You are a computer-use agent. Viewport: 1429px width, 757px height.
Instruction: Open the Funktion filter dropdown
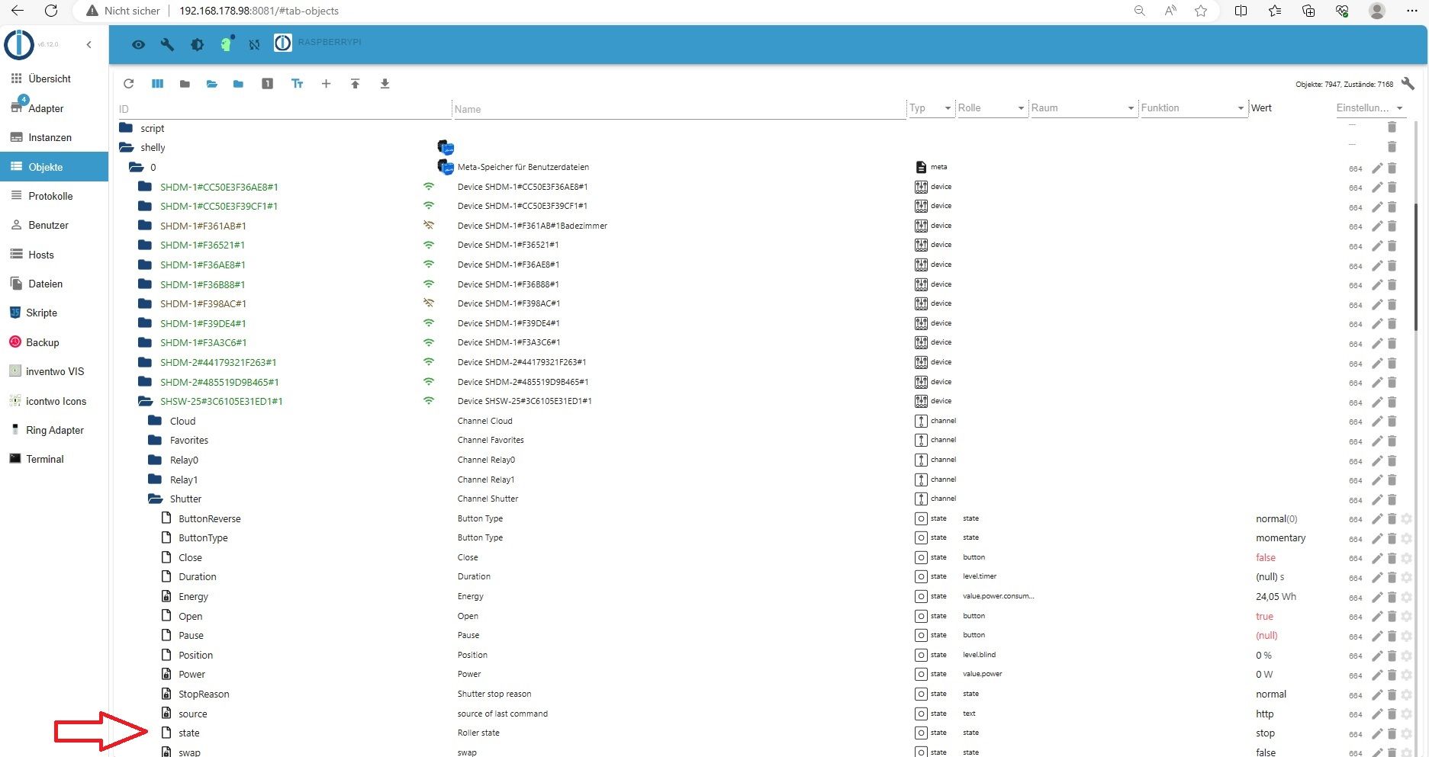point(1192,108)
